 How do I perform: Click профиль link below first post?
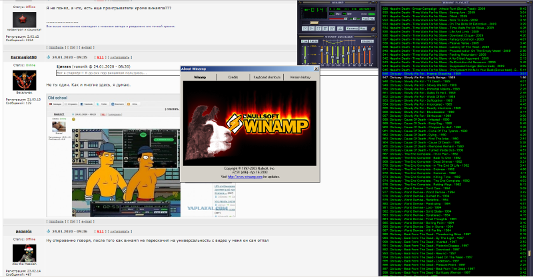tap(56, 47)
